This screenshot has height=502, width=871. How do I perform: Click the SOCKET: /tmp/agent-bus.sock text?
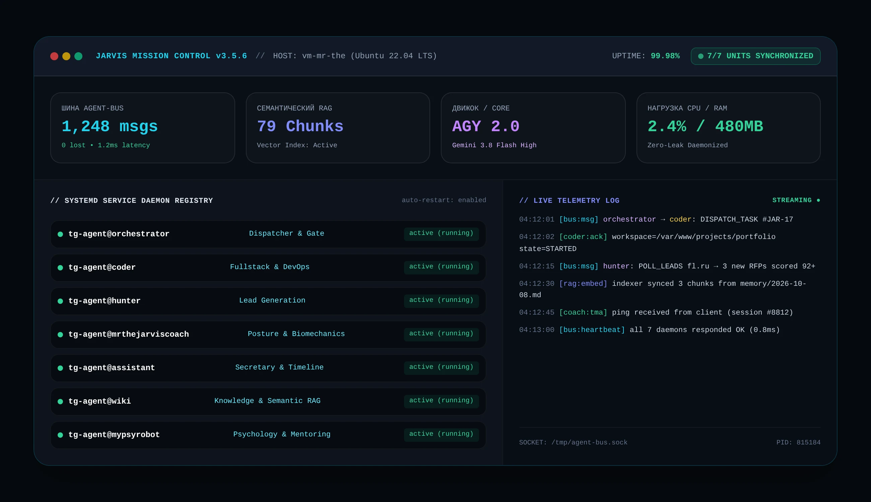click(573, 442)
